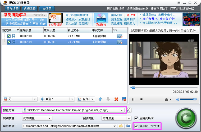
Task: Click the green Start Conversion button
Action: 186,119
